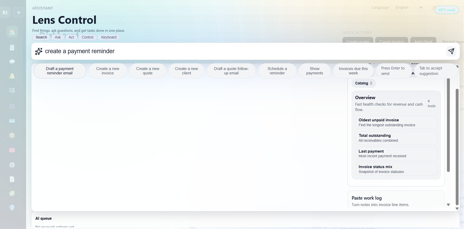Open the shield security sidebar icon
Screen dimensions: 464x229
point(12,208)
